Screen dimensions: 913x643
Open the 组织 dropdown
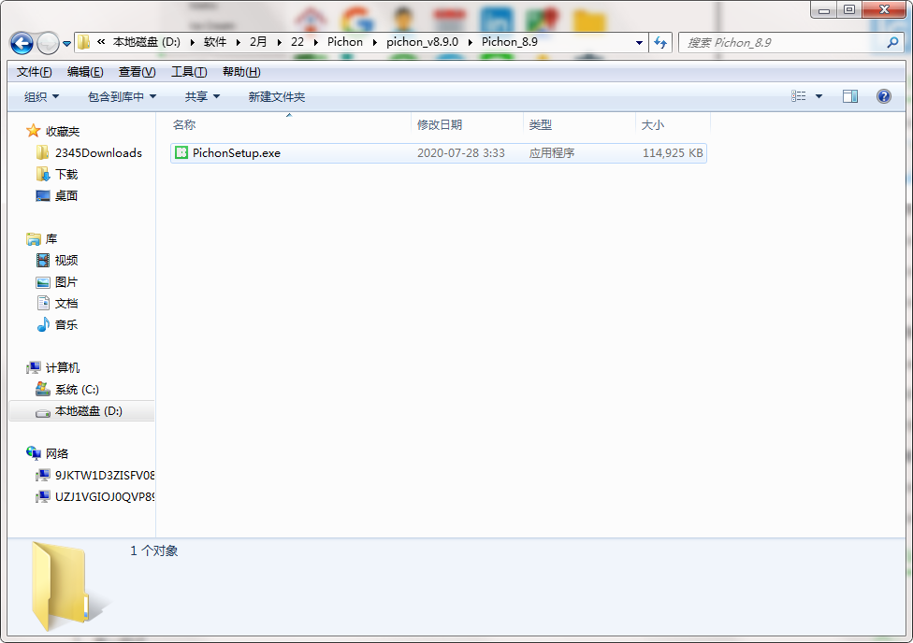[x=41, y=96]
